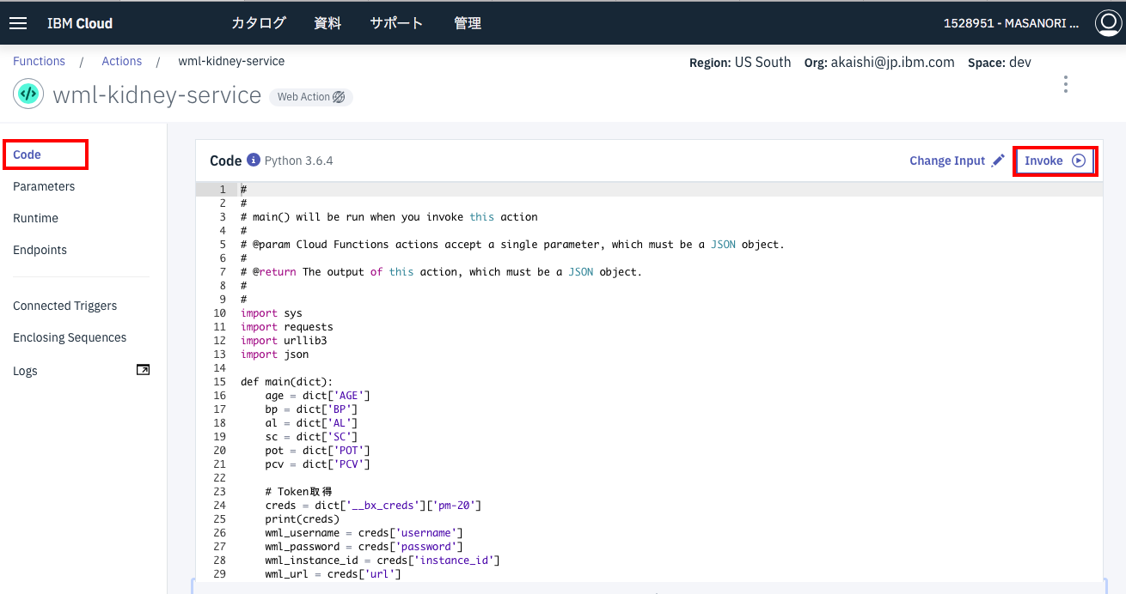The width and height of the screenshot is (1126, 594).
Task: Click the Web Action disabled badge icon
Action: 337,96
